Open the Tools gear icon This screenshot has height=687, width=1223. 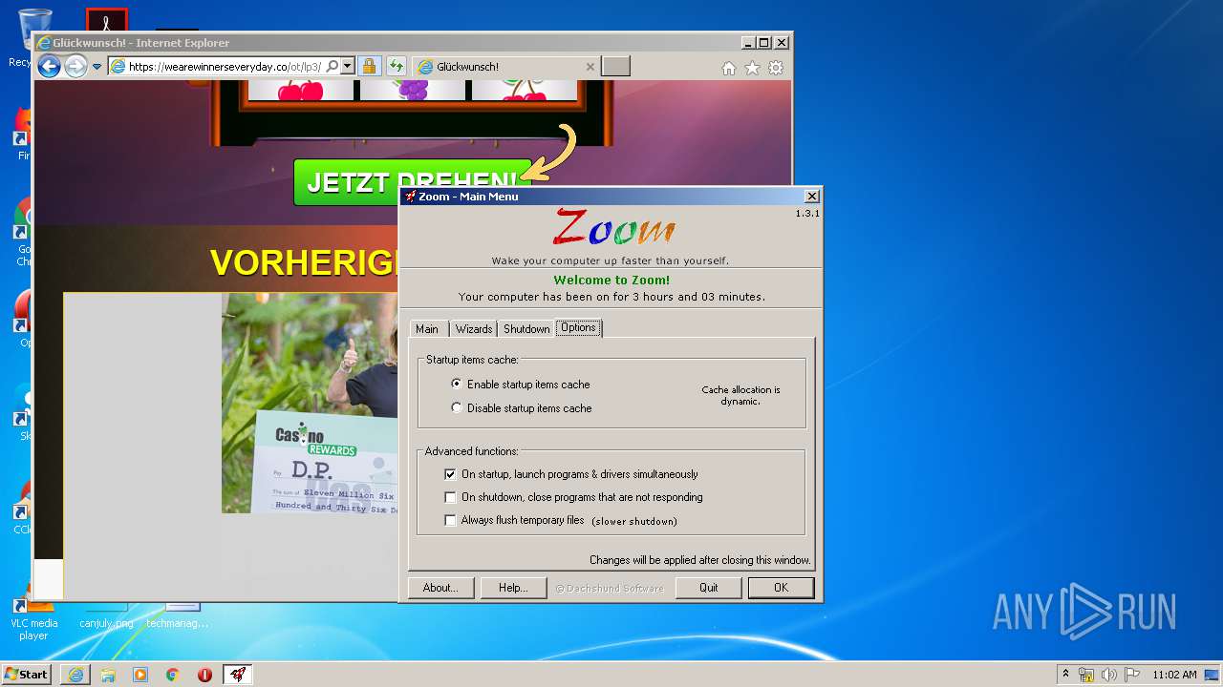point(776,68)
